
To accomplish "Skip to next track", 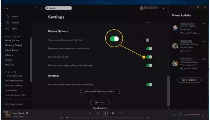I will point(113,113).
